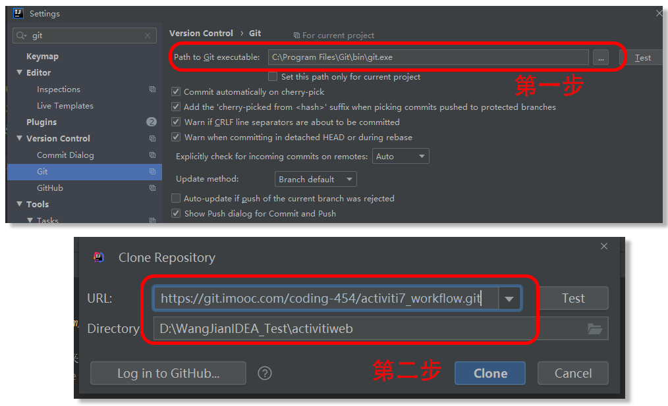The image size is (668, 406).
Task: Cancel the Clone Repository dialog
Action: [x=573, y=373]
